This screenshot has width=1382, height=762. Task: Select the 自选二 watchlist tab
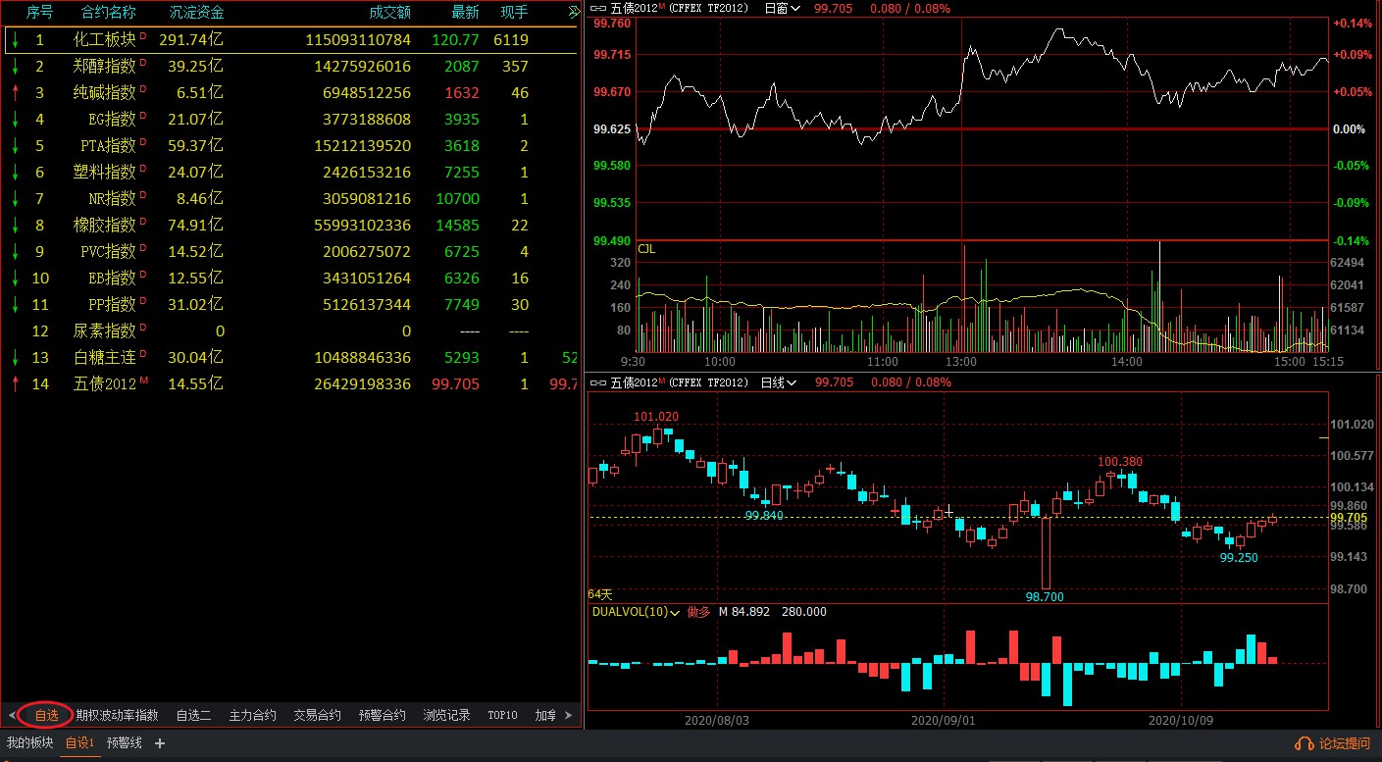(x=193, y=715)
